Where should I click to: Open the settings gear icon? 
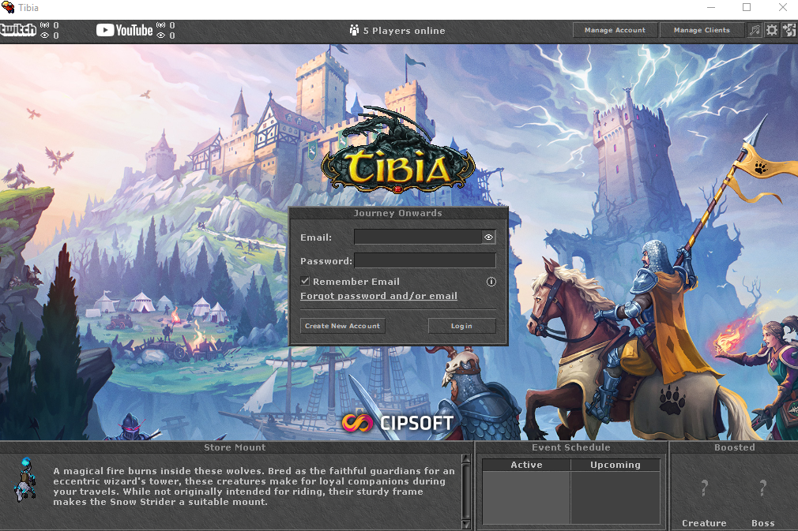click(772, 30)
